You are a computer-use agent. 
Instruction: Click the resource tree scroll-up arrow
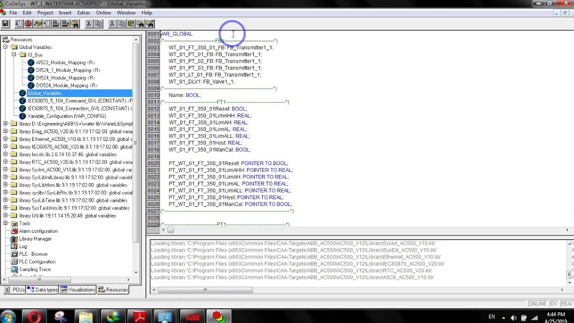pos(136,39)
